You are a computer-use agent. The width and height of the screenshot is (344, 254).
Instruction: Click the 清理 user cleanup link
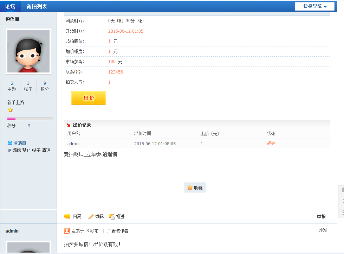coord(46,150)
